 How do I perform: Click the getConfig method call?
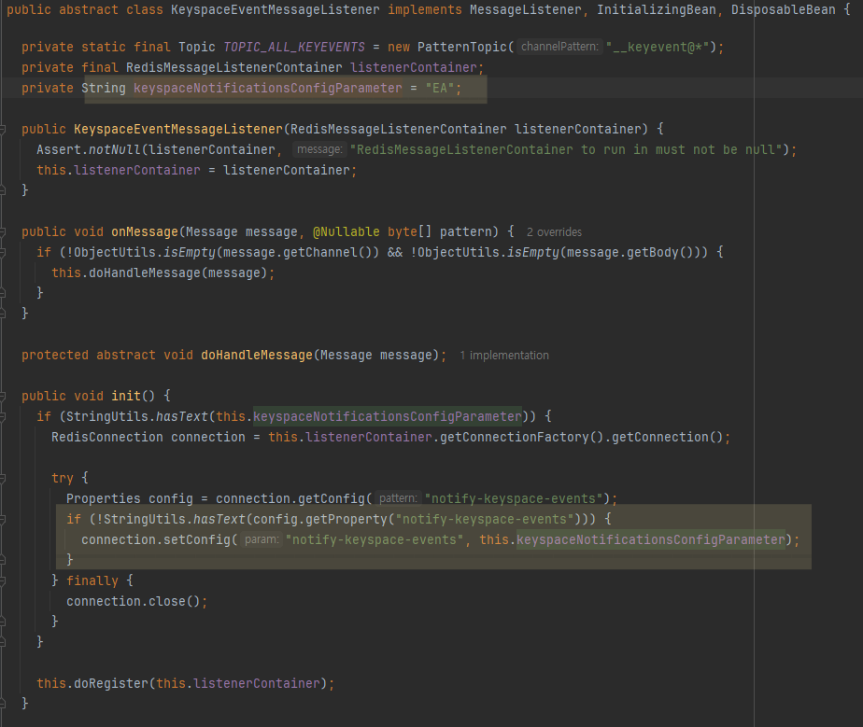(332, 498)
